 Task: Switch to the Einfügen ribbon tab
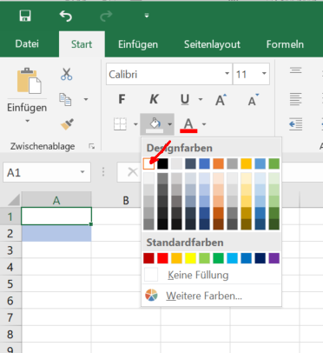pyautogui.click(x=138, y=44)
